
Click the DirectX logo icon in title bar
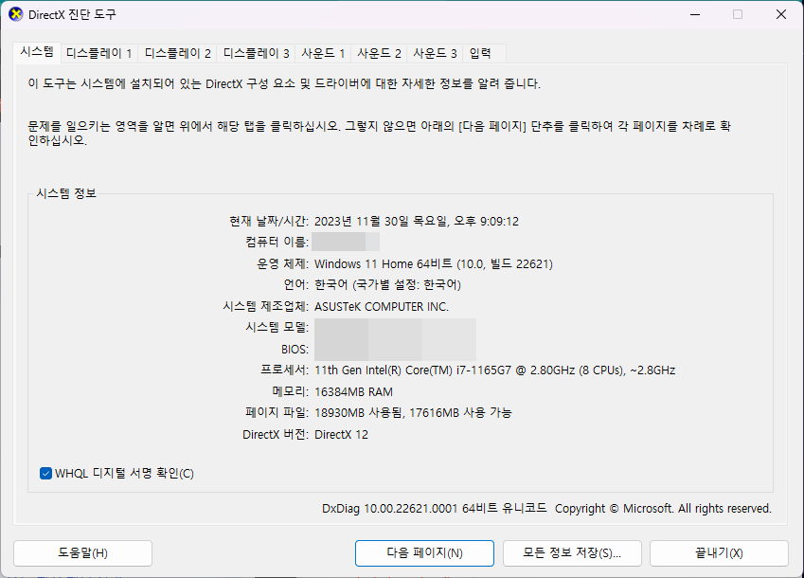point(17,14)
